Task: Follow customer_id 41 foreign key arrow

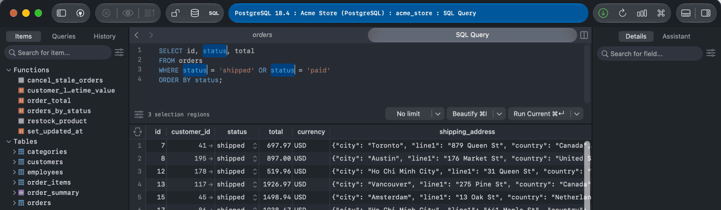Action: click(210, 146)
